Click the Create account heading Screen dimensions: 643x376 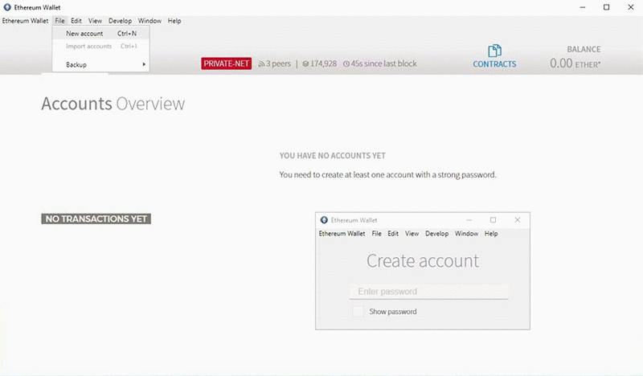[423, 261]
